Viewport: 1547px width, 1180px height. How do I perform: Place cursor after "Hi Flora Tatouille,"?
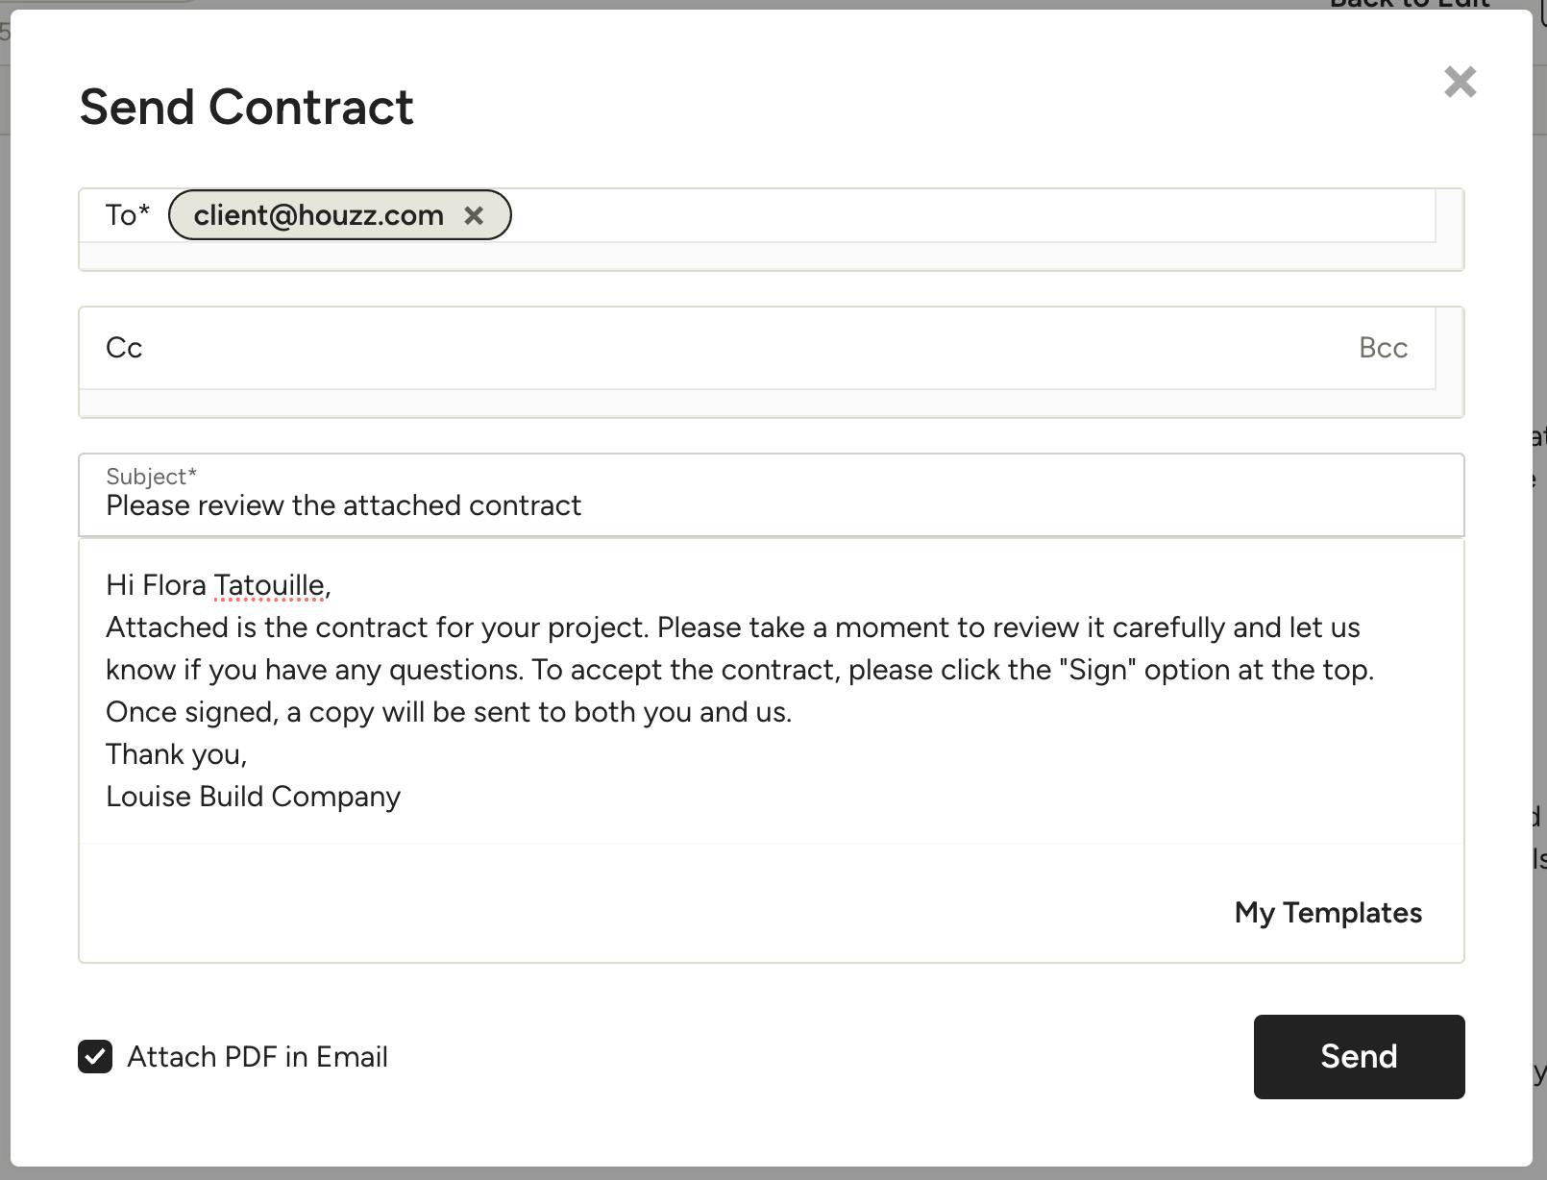coord(331,585)
